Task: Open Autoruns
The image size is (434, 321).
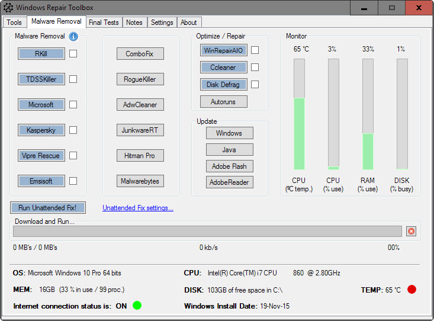Action: click(224, 102)
